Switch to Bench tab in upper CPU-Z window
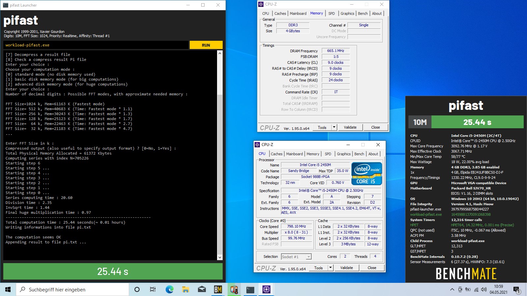 363,13
